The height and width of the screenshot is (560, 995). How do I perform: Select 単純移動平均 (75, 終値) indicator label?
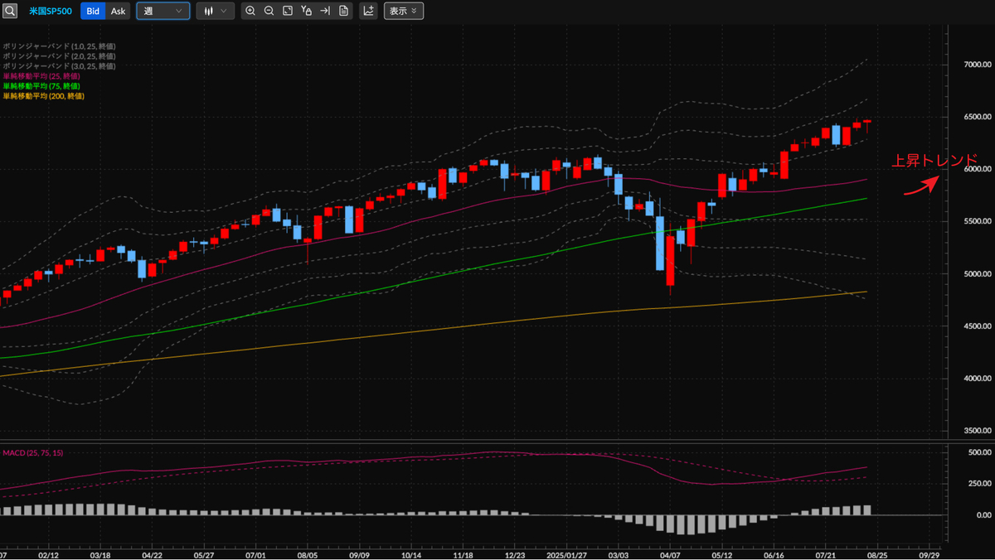point(41,86)
